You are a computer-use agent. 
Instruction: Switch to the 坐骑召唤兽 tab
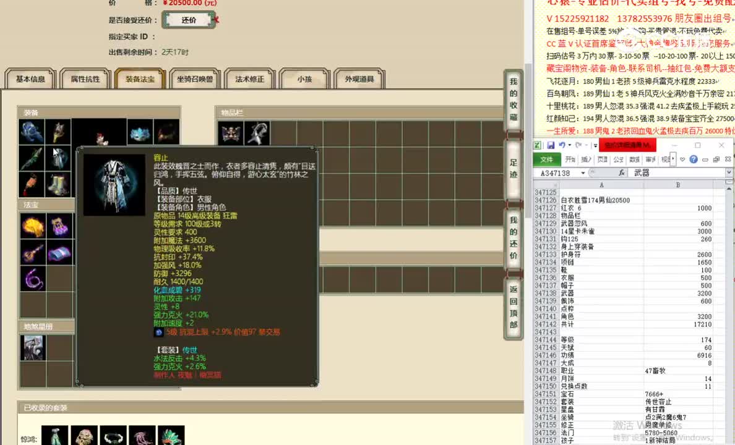[x=194, y=78]
